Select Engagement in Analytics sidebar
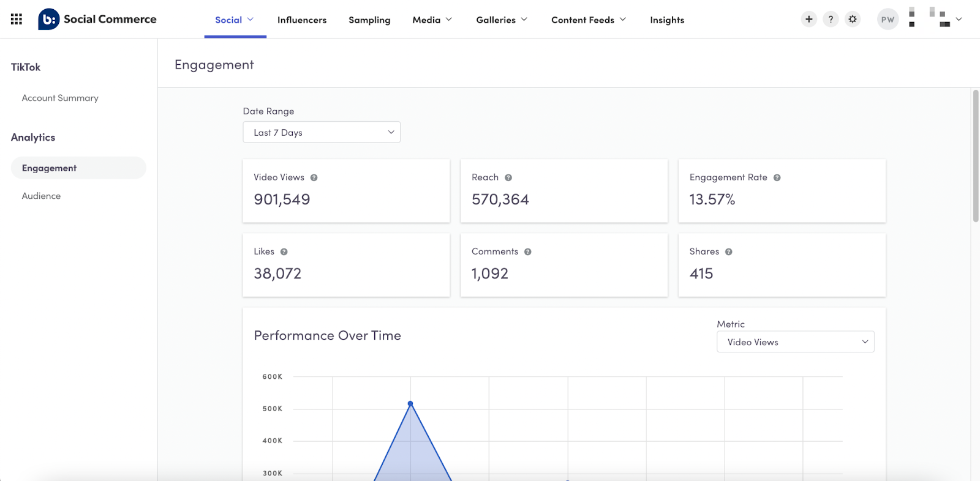Viewport: 980px width, 481px height. point(78,168)
